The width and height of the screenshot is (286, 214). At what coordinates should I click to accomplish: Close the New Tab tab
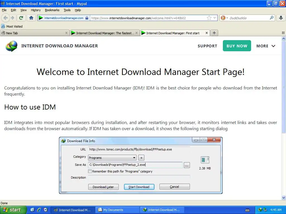pyautogui.click(x=66, y=33)
